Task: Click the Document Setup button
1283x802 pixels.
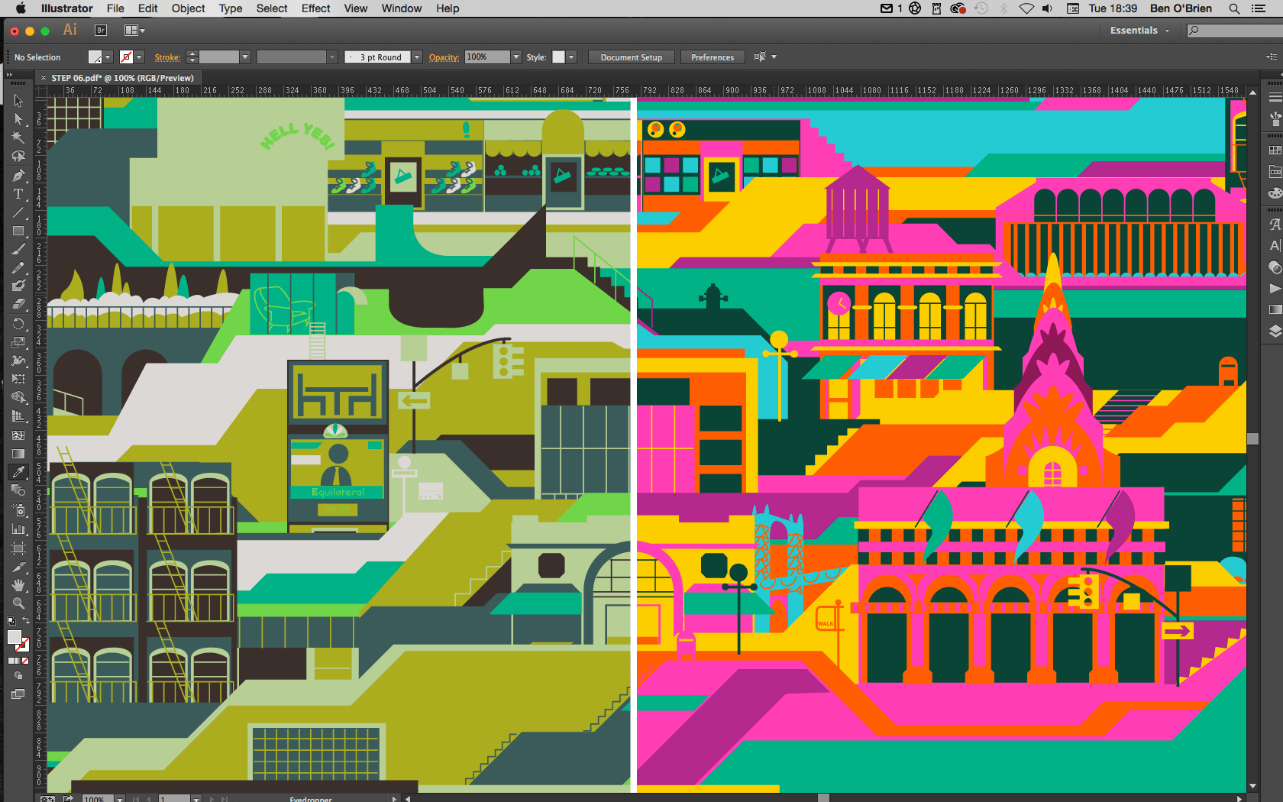Action: coord(631,57)
